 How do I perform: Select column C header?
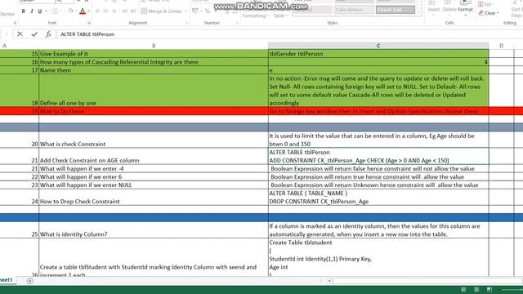tap(378, 46)
